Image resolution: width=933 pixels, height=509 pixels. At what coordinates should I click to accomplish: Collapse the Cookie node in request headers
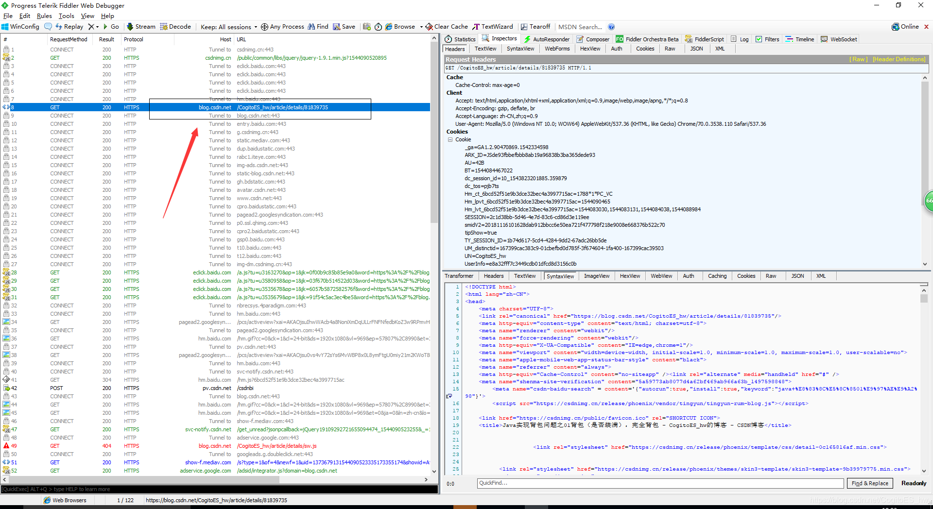[x=450, y=139]
